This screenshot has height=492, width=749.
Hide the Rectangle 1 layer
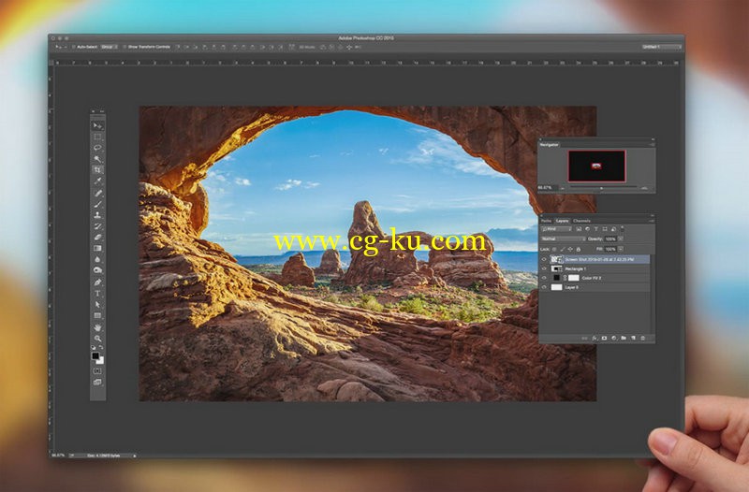pos(544,268)
